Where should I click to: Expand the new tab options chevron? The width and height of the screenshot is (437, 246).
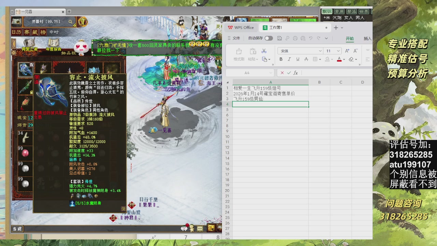(342, 28)
